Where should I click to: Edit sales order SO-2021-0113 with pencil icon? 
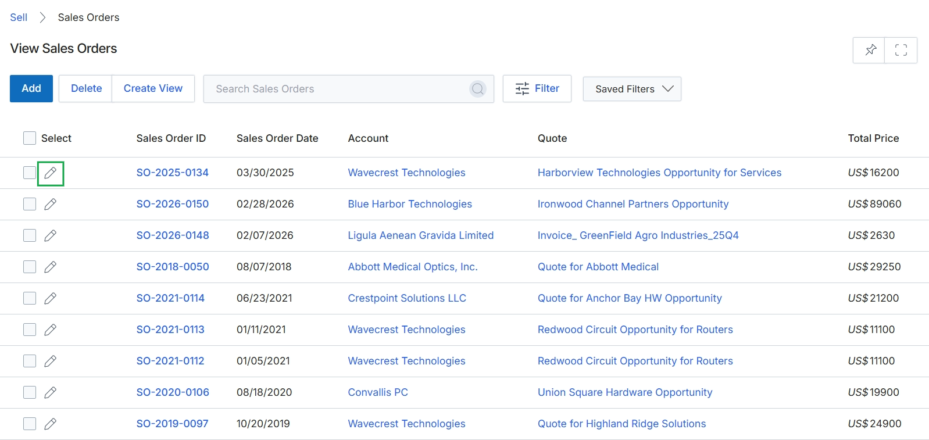pos(51,330)
